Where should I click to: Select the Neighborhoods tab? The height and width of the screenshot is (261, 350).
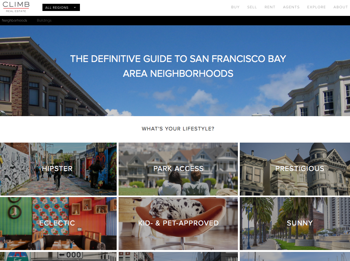click(14, 20)
